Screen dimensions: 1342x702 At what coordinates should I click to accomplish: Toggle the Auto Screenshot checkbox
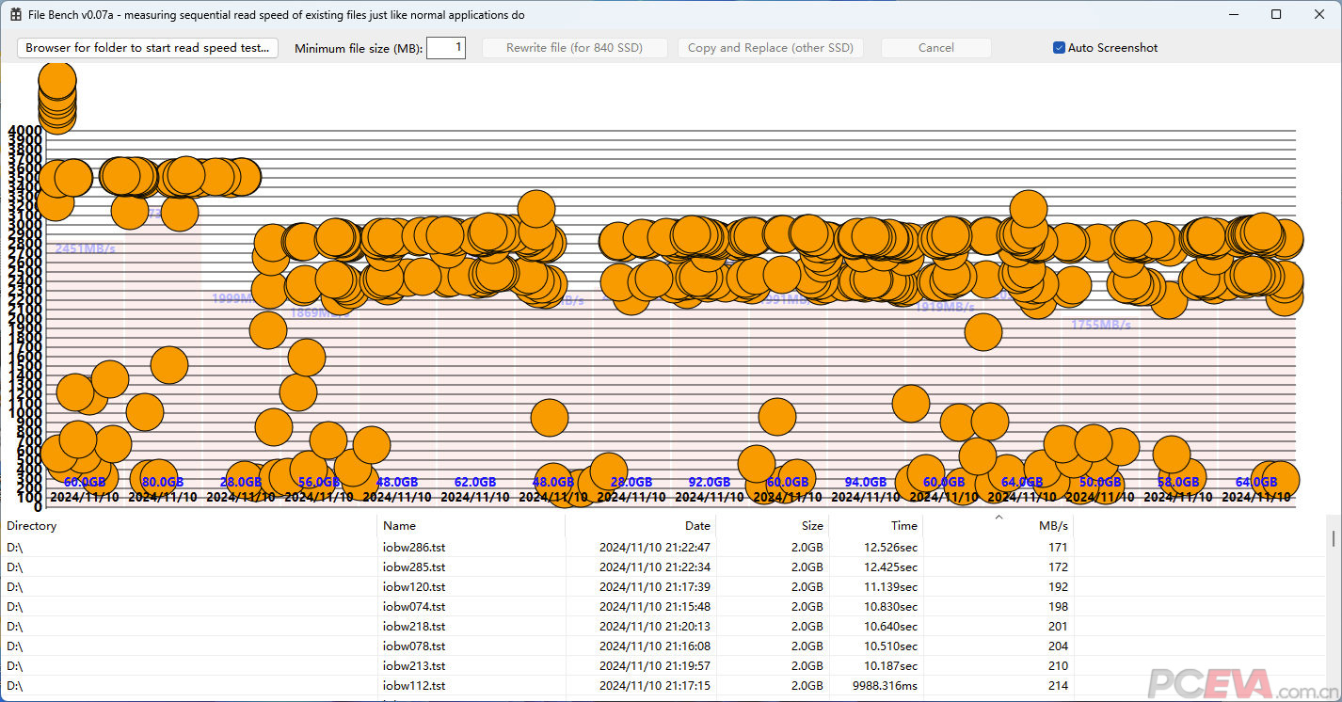pos(1059,48)
